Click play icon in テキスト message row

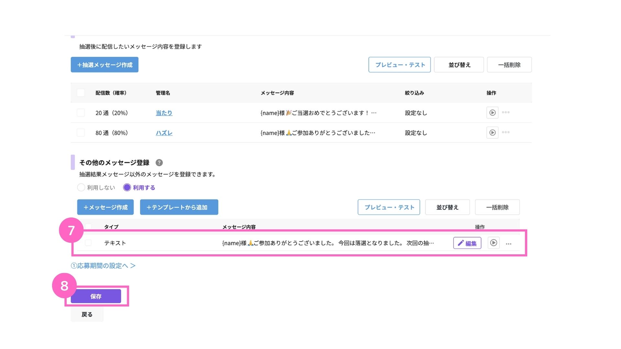[494, 243]
